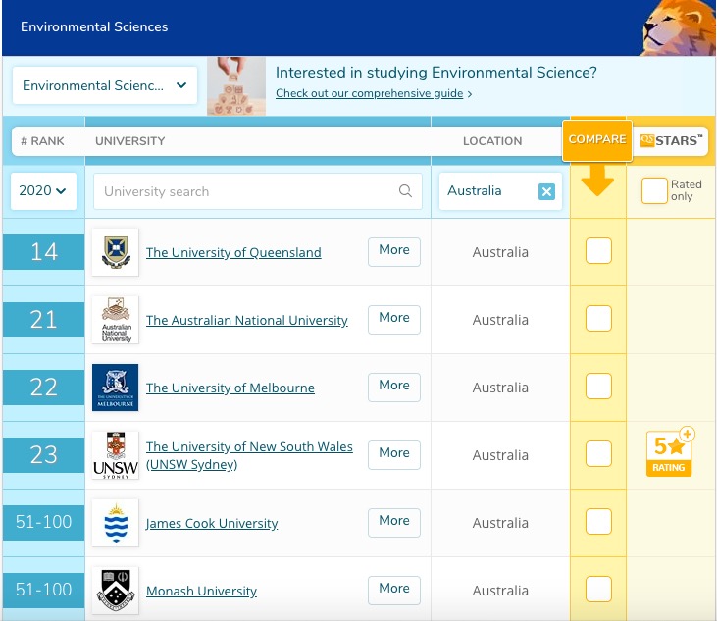Click More for Australian National University
The image size is (717, 621).
tap(394, 319)
